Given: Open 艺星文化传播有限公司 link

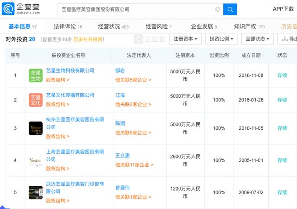Looking at the screenshot, I should (70, 95).
